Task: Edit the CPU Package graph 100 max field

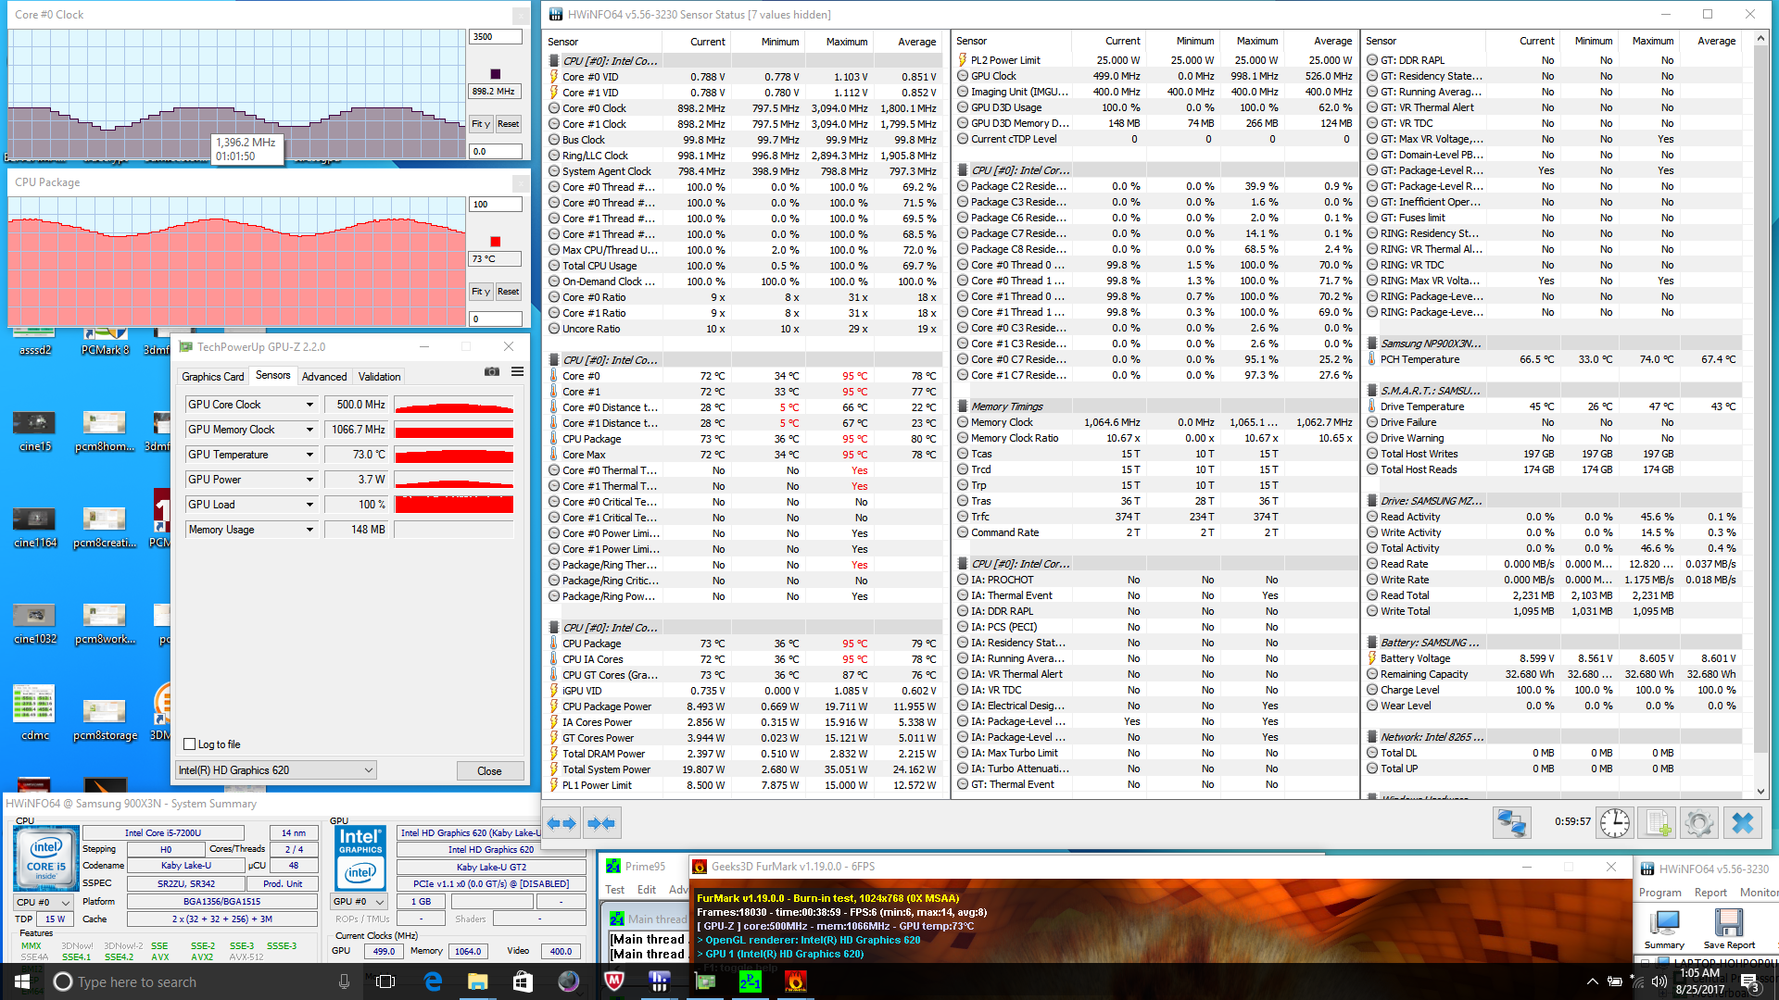Action: click(x=496, y=205)
